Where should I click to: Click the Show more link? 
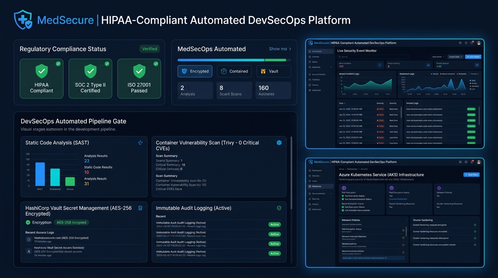[x=280, y=49]
